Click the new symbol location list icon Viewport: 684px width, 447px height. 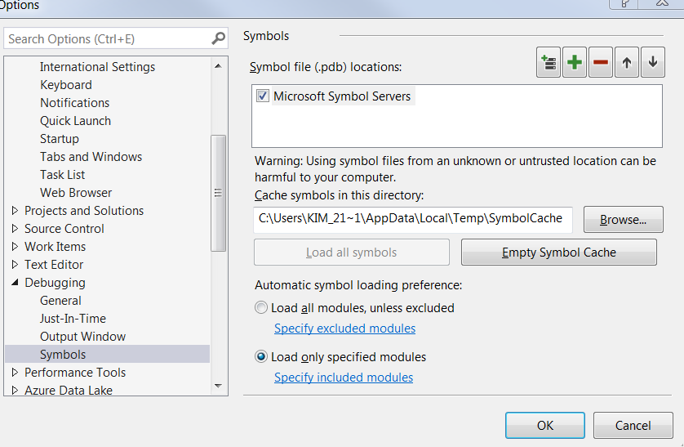549,62
